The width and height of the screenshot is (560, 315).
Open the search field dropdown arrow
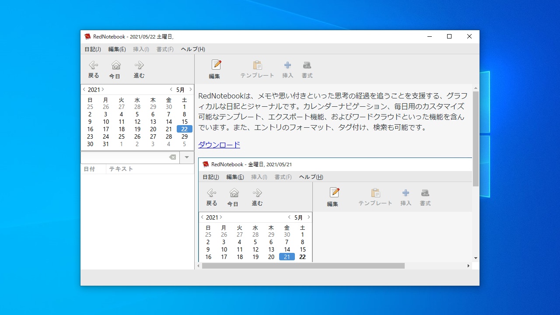(187, 157)
